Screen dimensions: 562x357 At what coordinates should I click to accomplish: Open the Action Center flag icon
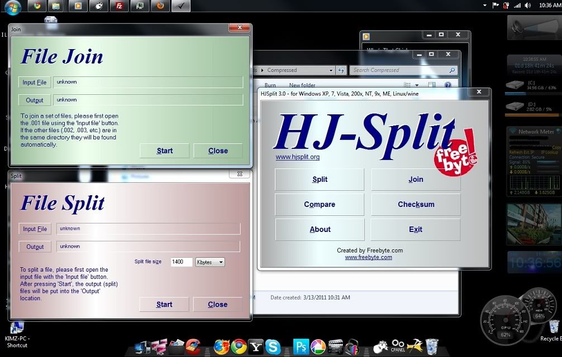click(496, 6)
